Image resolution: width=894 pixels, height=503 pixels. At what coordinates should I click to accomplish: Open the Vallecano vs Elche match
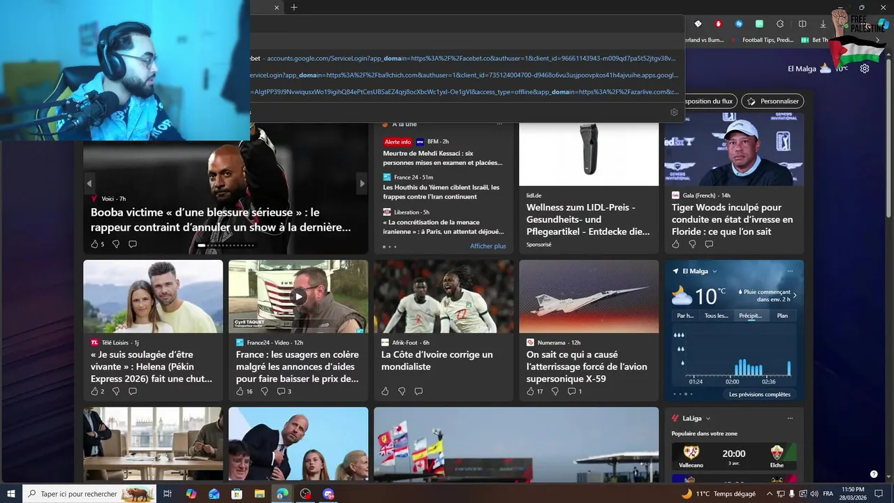coord(734,456)
